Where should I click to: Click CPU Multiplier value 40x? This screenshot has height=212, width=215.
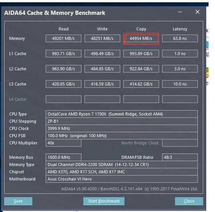coord(64,143)
